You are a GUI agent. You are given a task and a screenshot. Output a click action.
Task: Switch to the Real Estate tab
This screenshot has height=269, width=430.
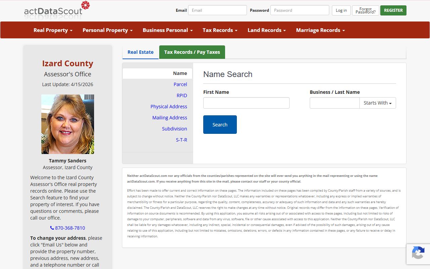[x=140, y=52]
